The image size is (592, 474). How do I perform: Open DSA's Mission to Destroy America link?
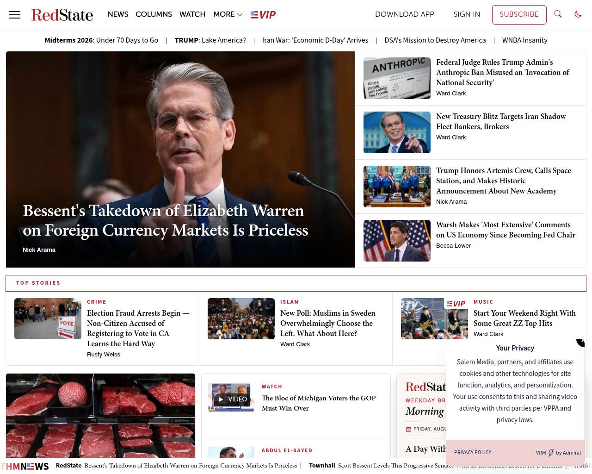pyautogui.click(x=435, y=40)
